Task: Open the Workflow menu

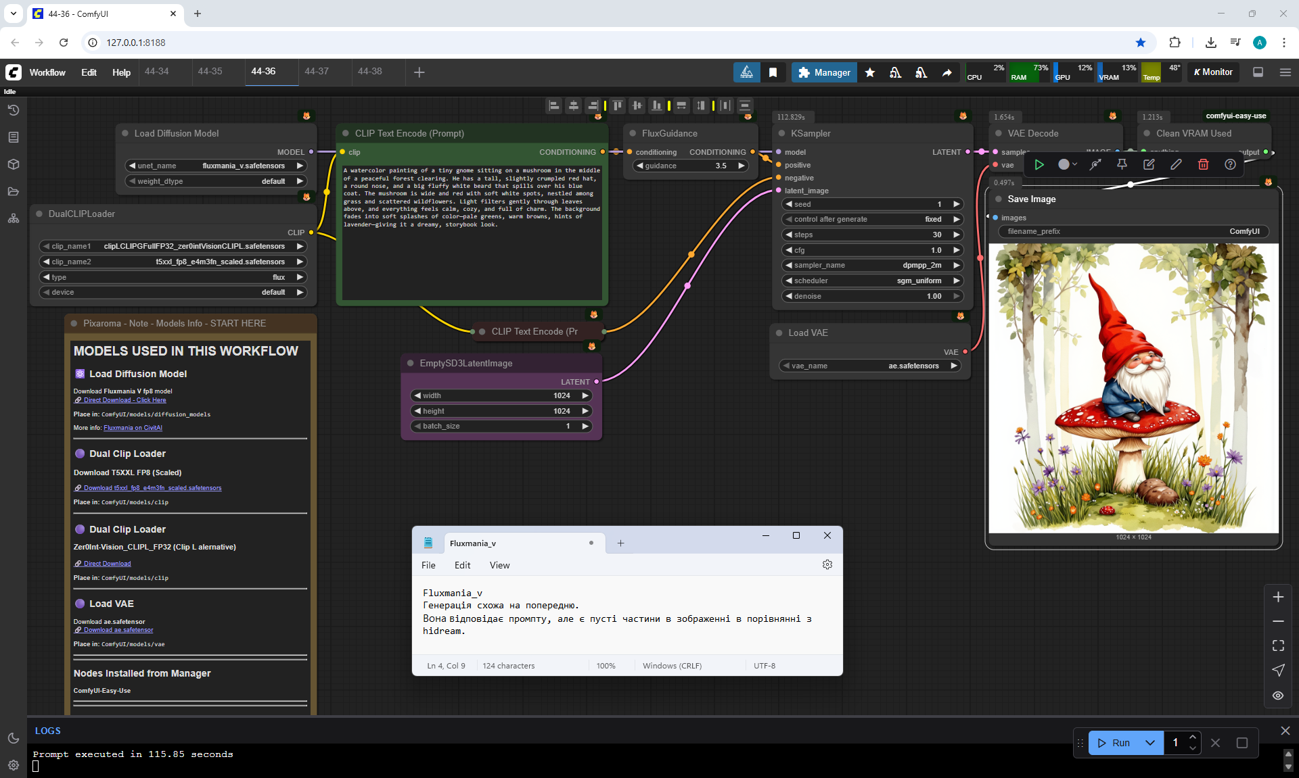Action: 47,72
